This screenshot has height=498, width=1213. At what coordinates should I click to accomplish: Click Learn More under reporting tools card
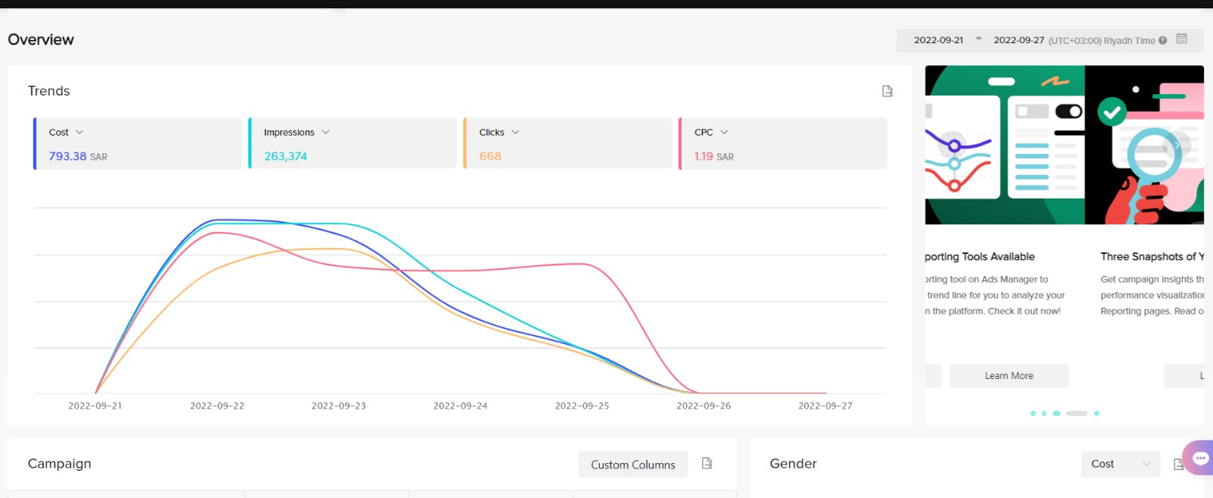click(1008, 376)
